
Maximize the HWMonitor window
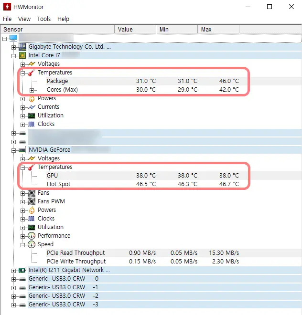tap(270, 7)
